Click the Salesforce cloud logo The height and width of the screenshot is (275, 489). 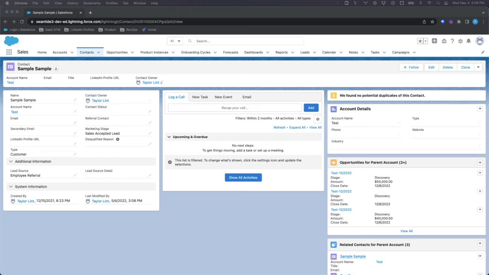pos(11,41)
